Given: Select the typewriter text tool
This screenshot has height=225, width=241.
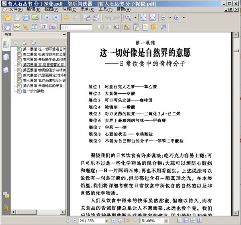Looking at the screenshot, I should point(145,27).
